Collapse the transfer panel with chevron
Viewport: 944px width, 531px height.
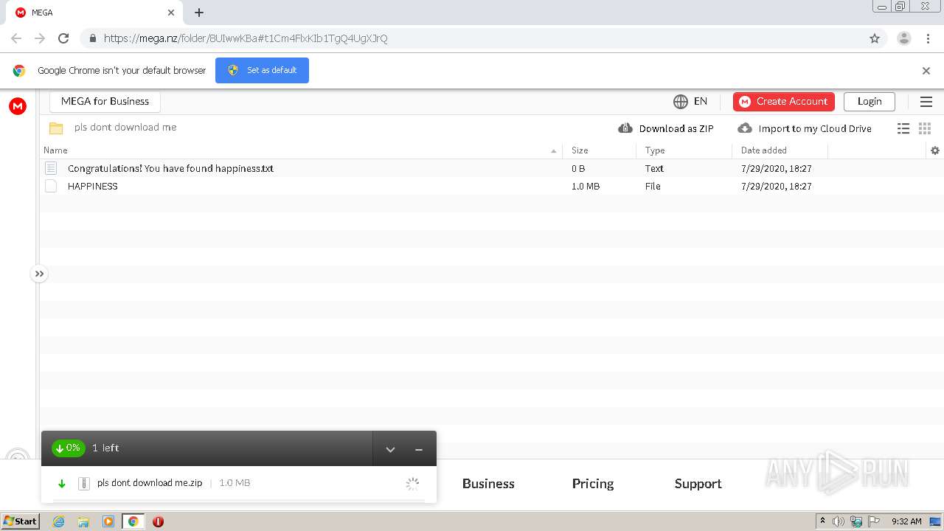pyautogui.click(x=390, y=449)
